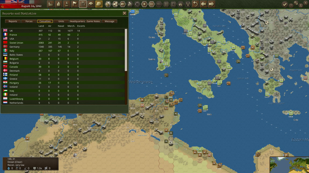Click the Netherlands row
The width and height of the screenshot is (309, 173).
point(63,103)
